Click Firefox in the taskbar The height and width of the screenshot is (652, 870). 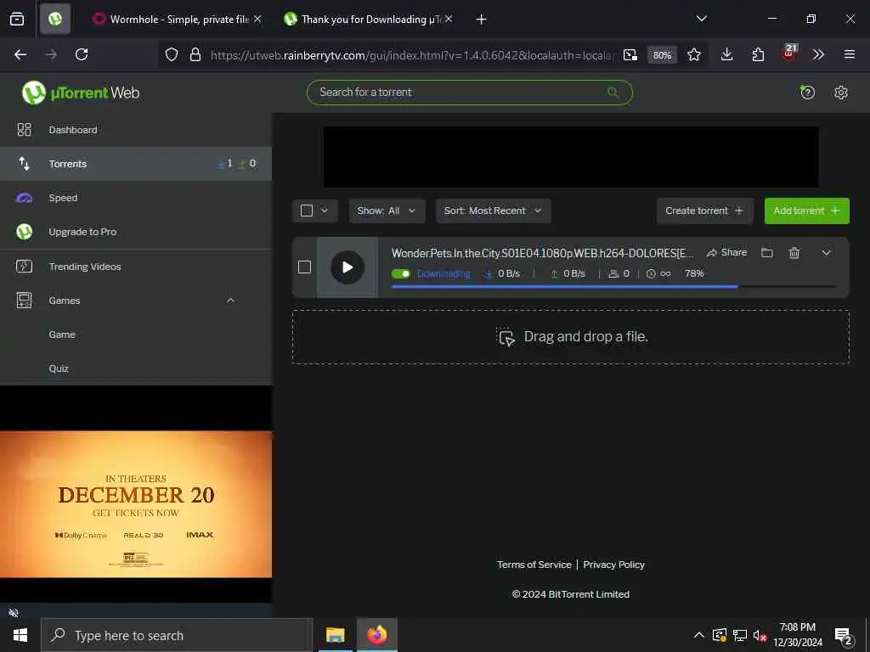coord(376,635)
